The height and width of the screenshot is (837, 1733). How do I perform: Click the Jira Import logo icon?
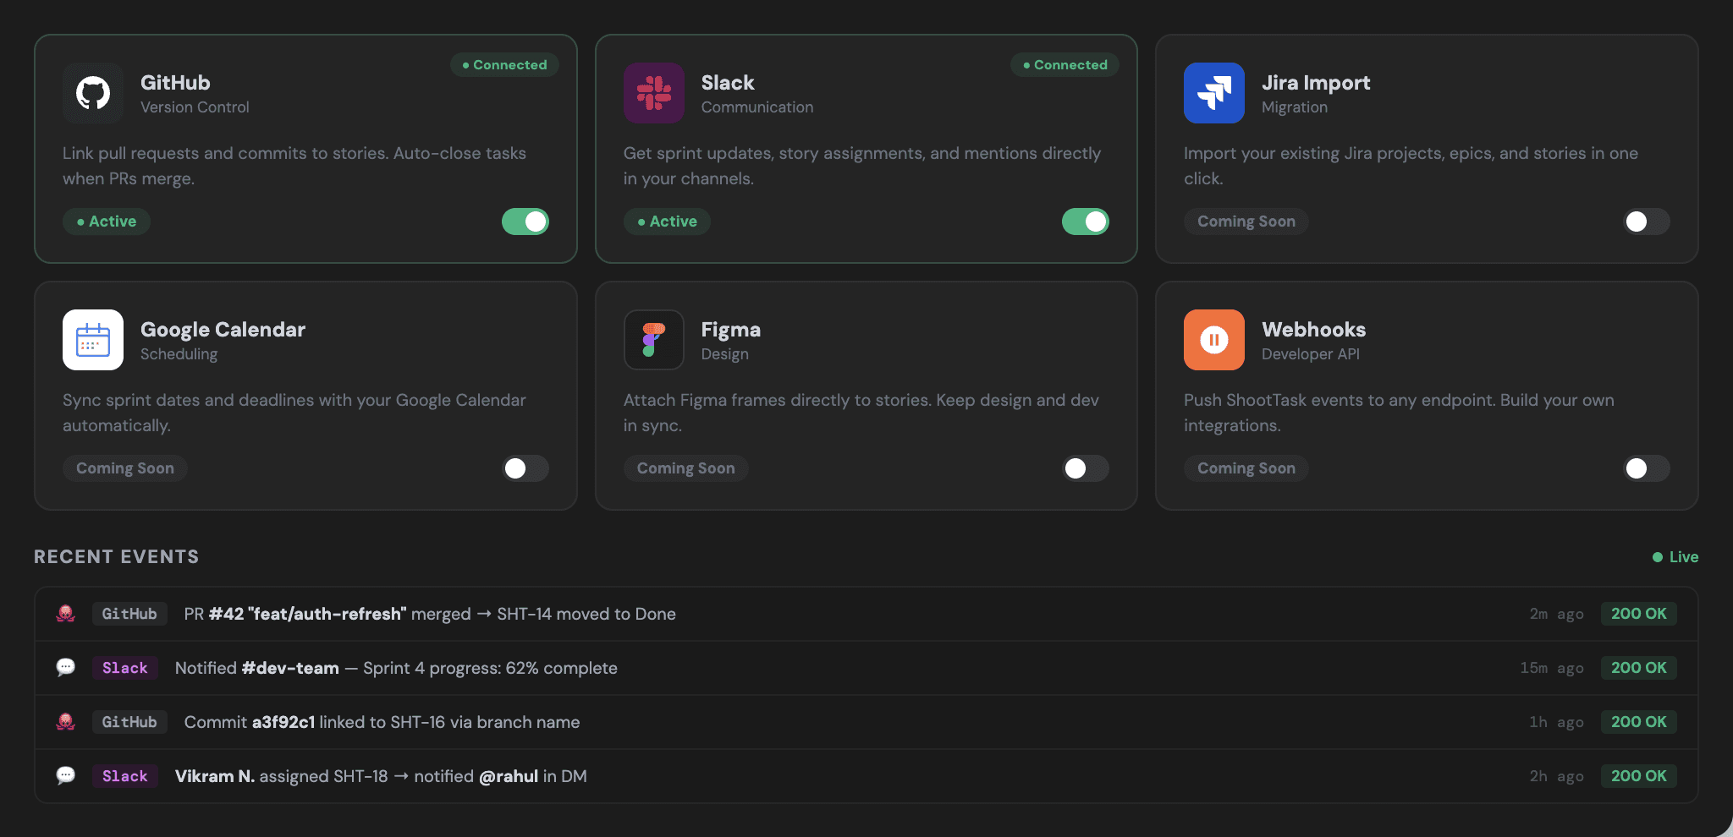click(x=1213, y=93)
